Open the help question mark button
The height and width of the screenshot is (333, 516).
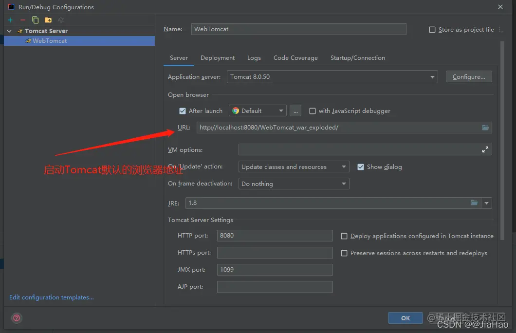click(17, 318)
